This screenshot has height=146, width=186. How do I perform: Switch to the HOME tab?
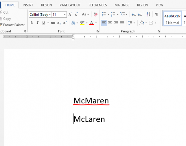click(x=10, y=5)
